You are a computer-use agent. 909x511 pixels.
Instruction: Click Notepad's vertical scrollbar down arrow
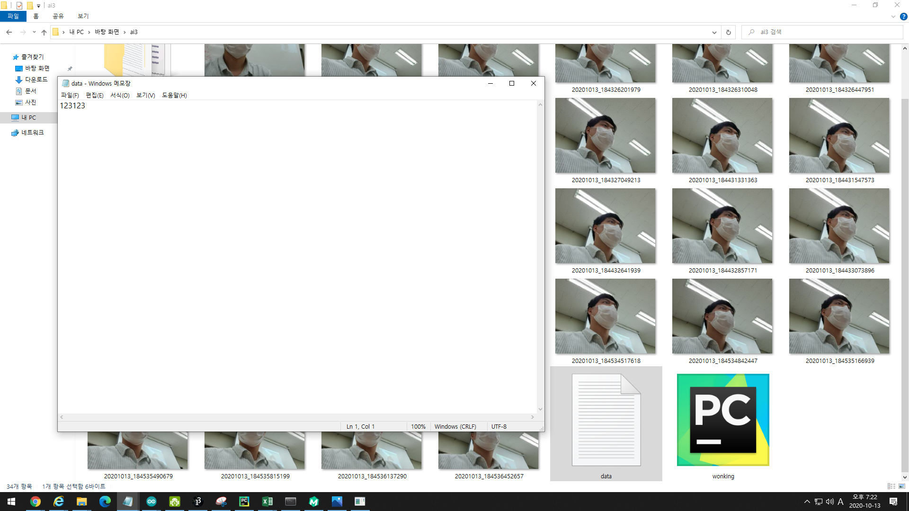coord(540,409)
